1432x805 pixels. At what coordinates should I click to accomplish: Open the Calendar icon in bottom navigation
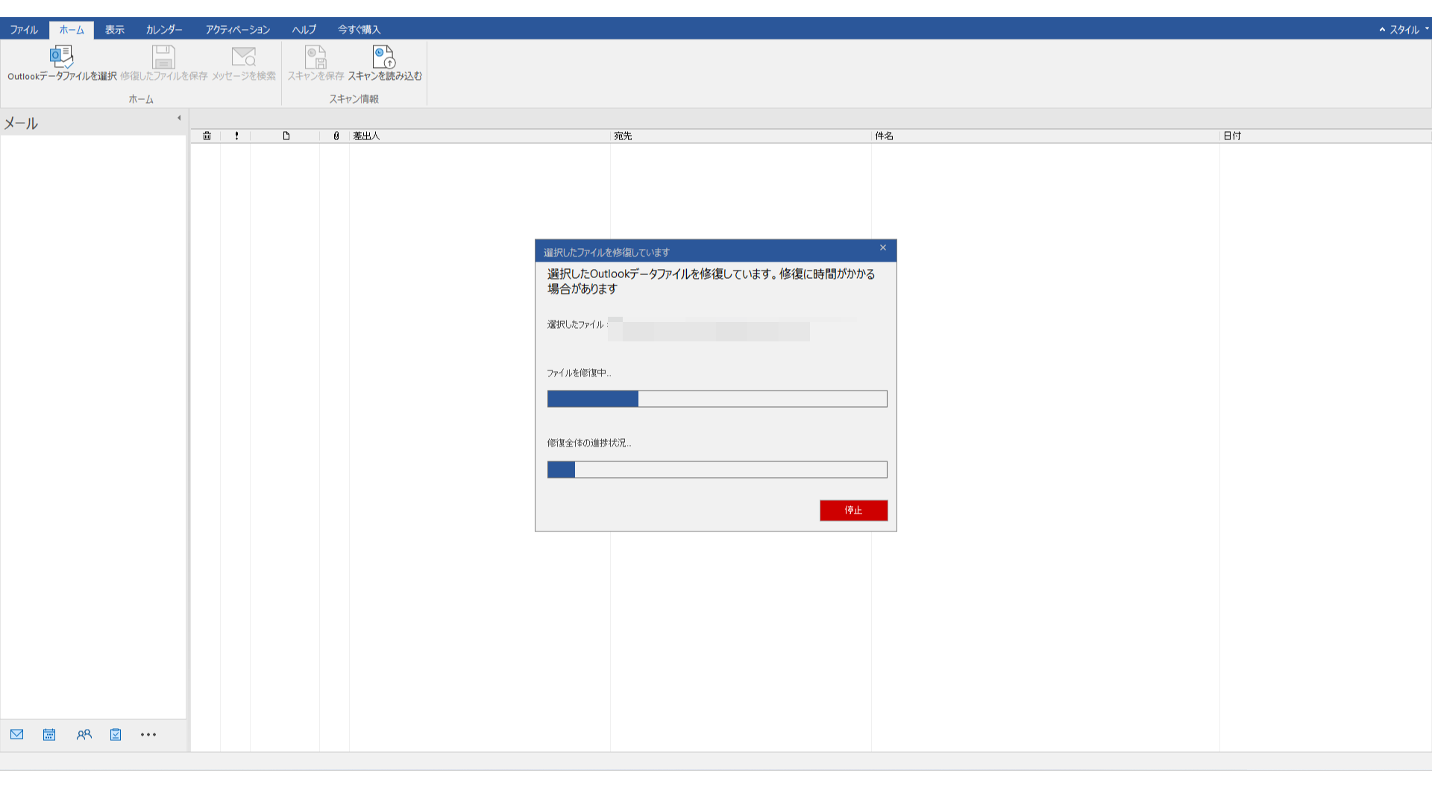(x=48, y=735)
